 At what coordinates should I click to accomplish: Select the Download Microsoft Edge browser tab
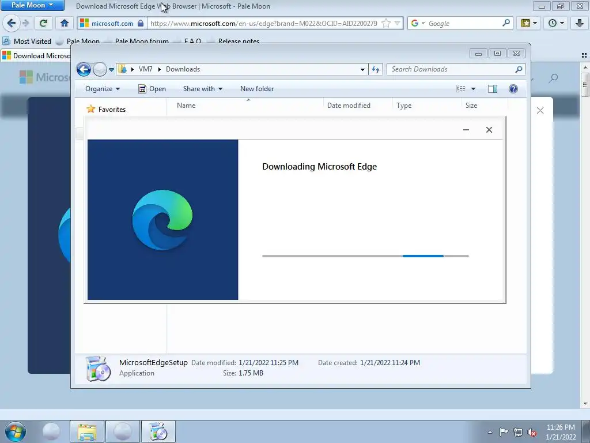click(x=36, y=56)
